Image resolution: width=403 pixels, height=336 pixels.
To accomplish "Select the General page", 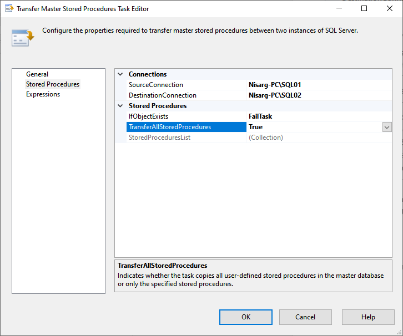I will click(37, 74).
